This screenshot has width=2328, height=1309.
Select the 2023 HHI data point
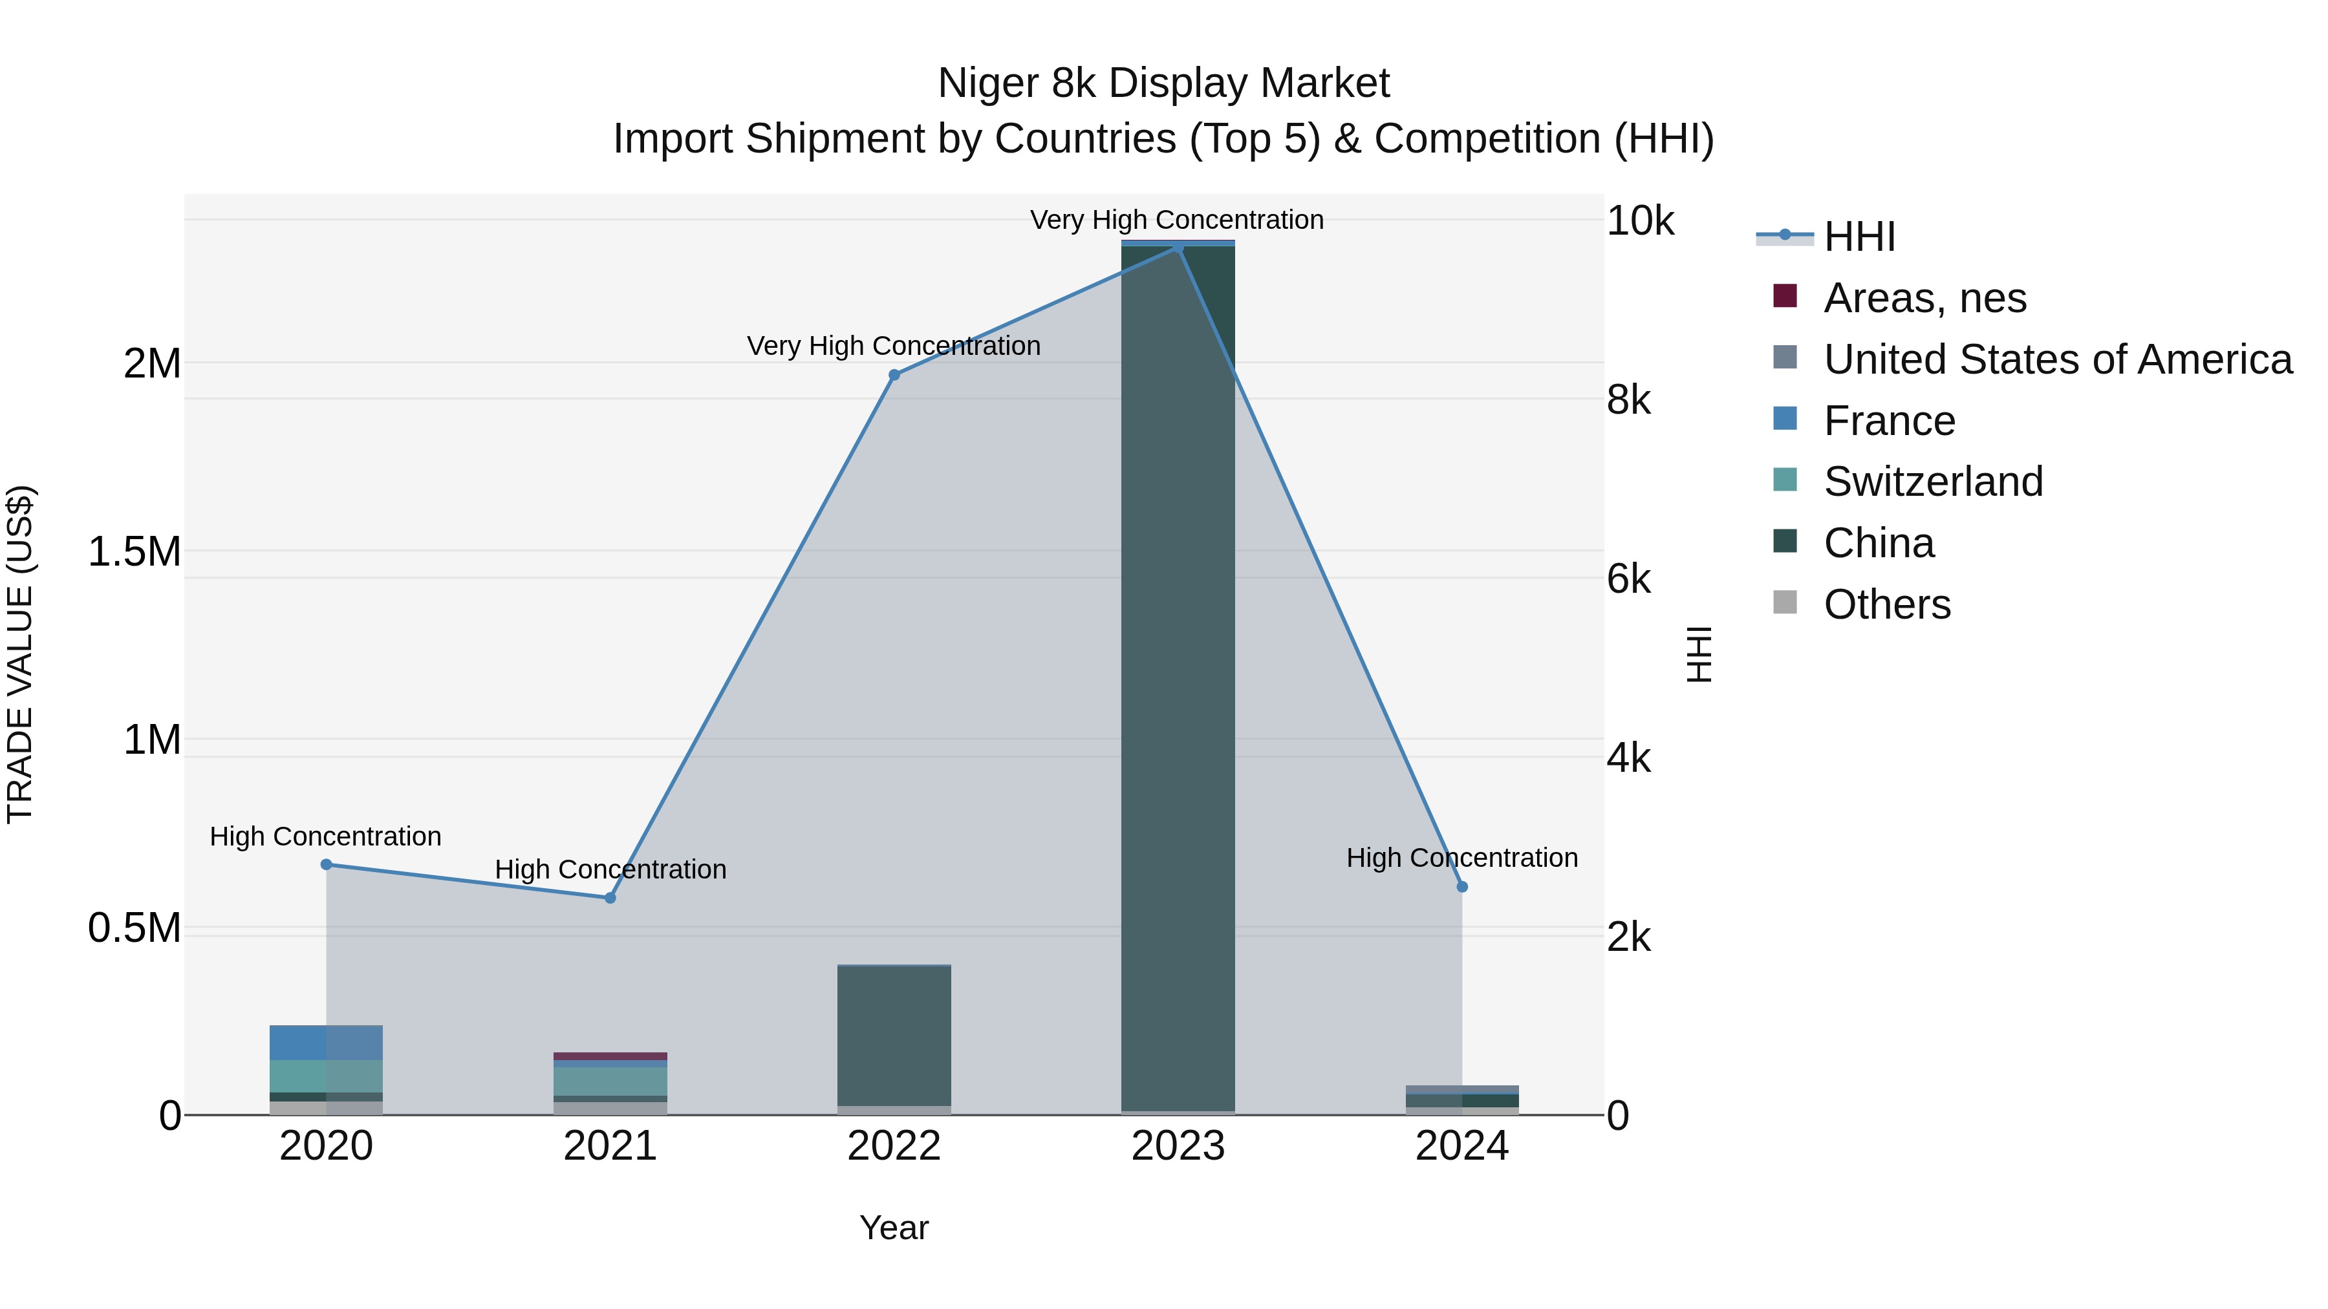point(1178,248)
